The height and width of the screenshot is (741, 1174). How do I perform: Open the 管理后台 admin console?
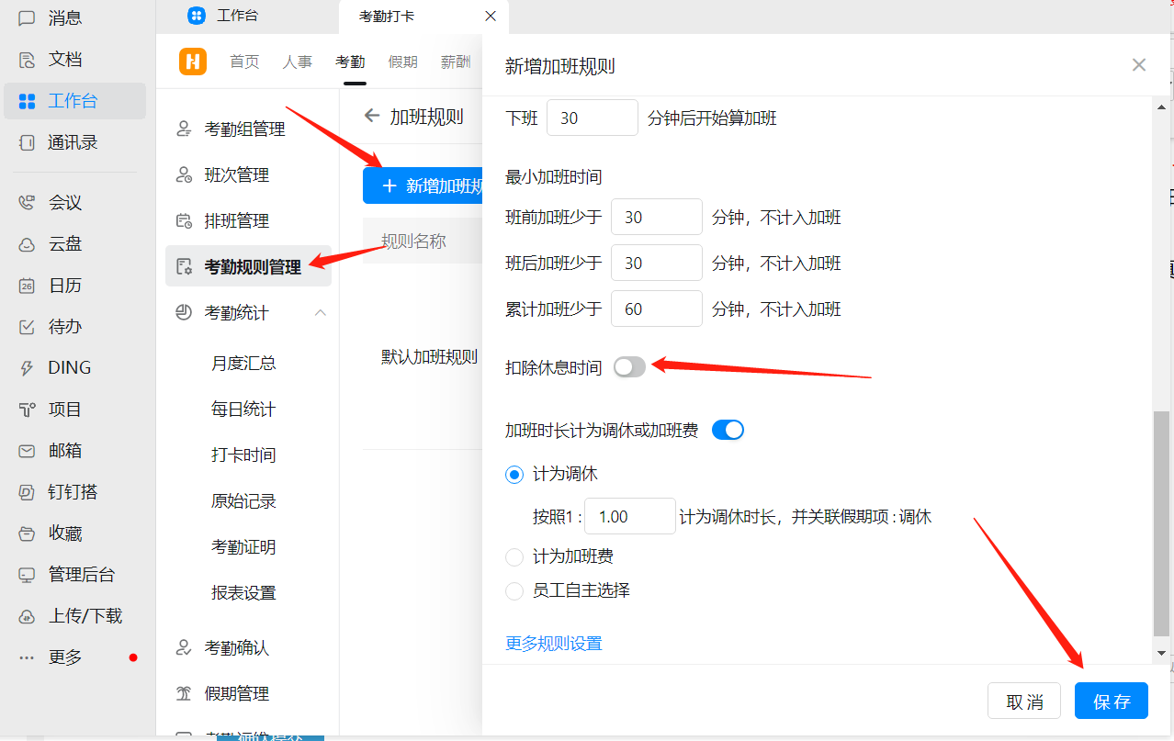click(x=69, y=574)
